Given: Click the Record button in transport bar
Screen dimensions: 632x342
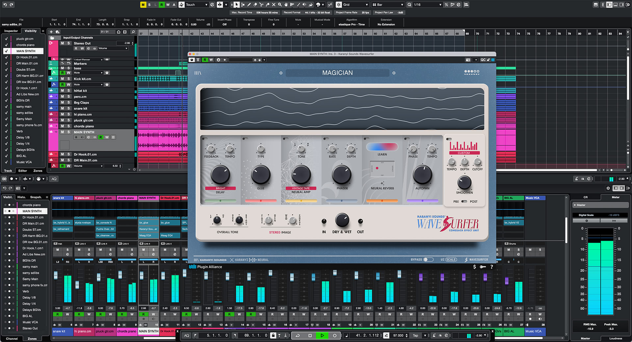Looking at the screenshot, I should coord(335,335).
